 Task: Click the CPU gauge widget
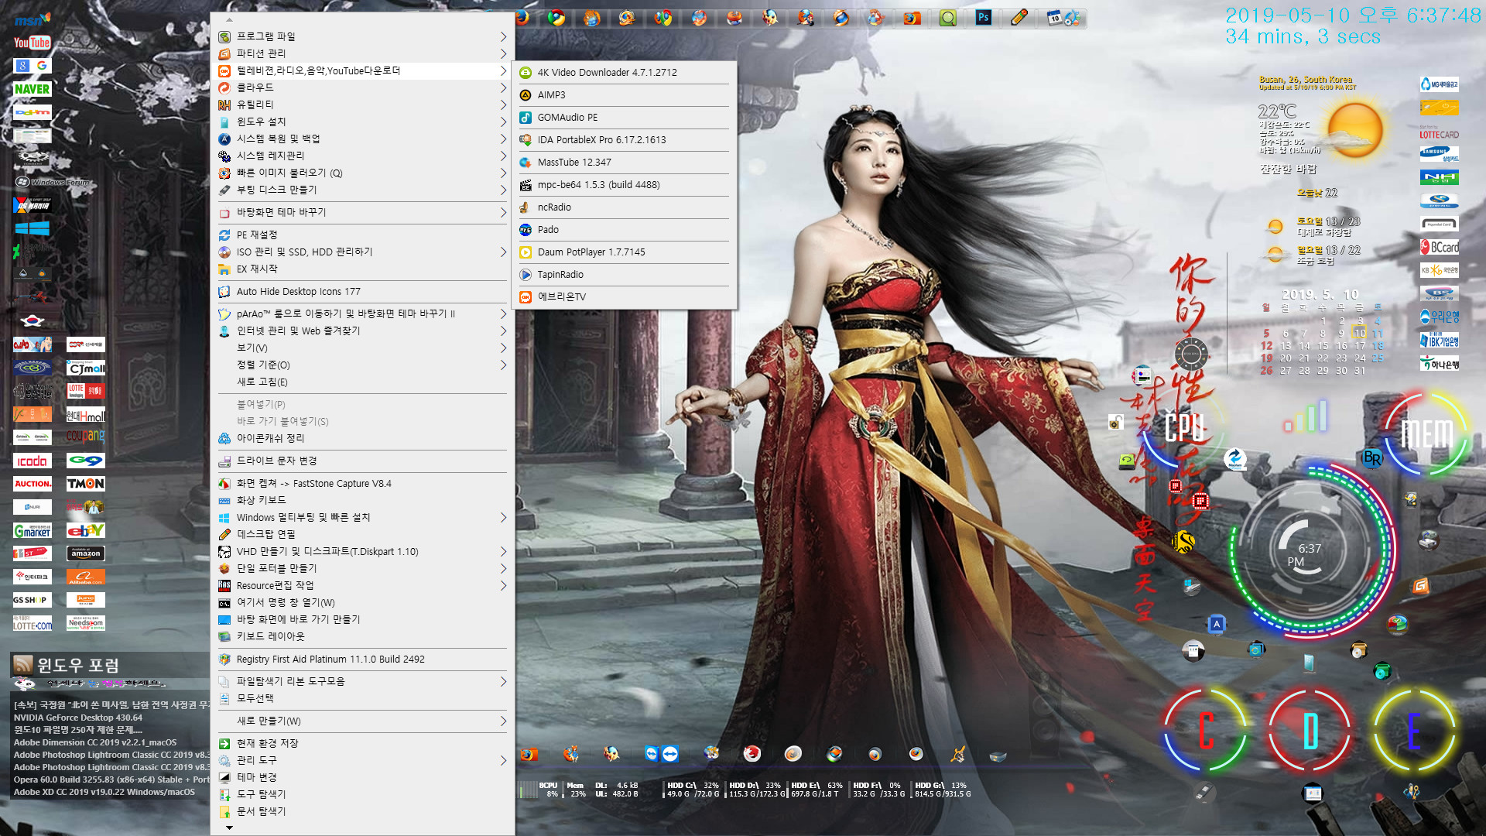click(1183, 428)
